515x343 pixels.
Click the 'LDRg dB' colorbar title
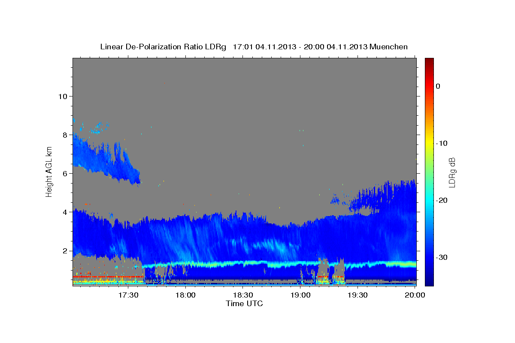(452, 172)
